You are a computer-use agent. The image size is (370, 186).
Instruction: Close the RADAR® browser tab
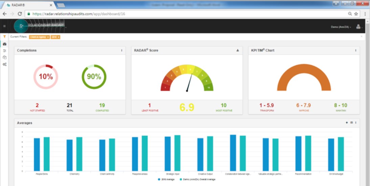[51, 5]
